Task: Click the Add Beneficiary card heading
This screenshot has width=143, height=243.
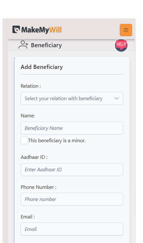Action: point(42,67)
